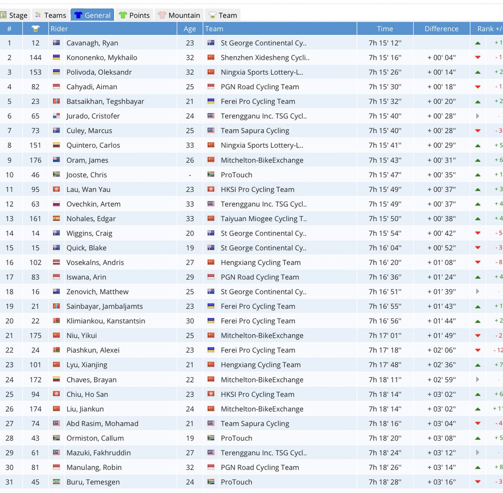Open rider Chaves, Brayan
The height and width of the screenshot is (493, 503).
click(x=91, y=380)
